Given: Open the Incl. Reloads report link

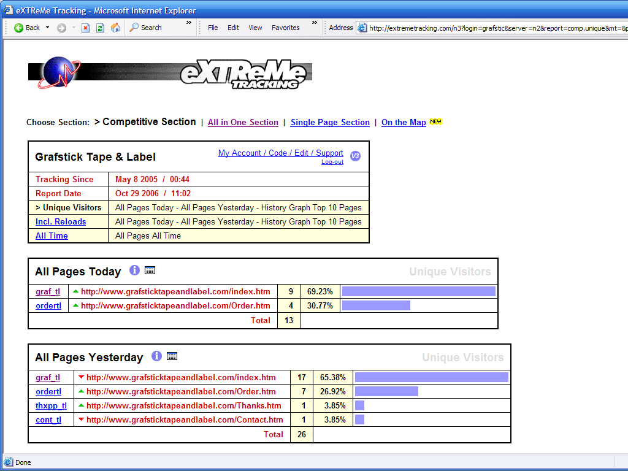Looking at the screenshot, I should (61, 221).
